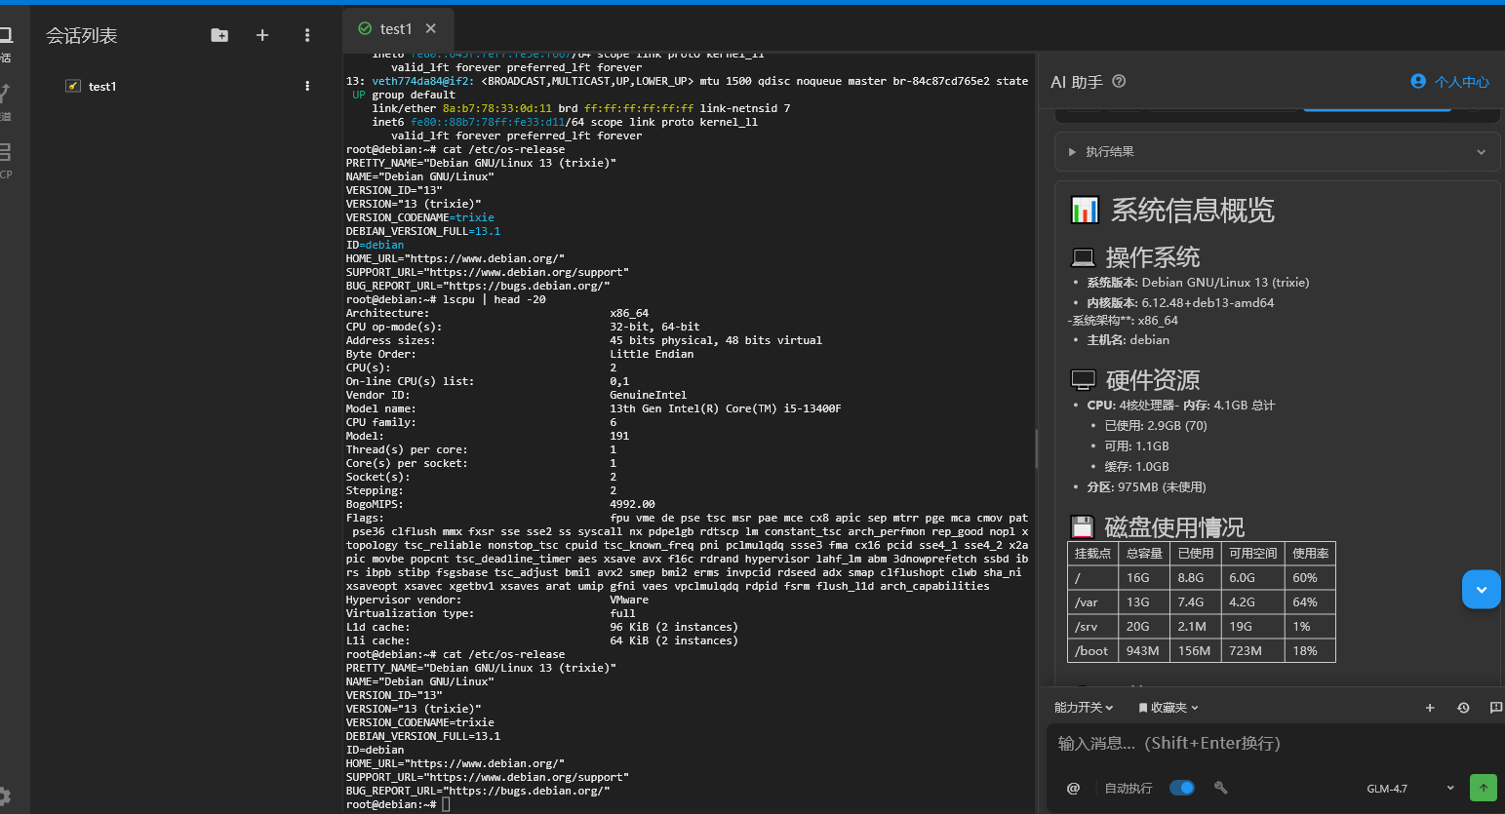Image resolution: width=1505 pixels, height=814 pixels.
Task: Open the 收藏夹 favorites dropdown
Action: [1168, 708]
